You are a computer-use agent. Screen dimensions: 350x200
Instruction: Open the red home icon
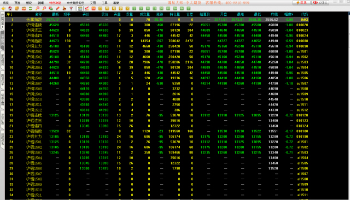point(10,9)
